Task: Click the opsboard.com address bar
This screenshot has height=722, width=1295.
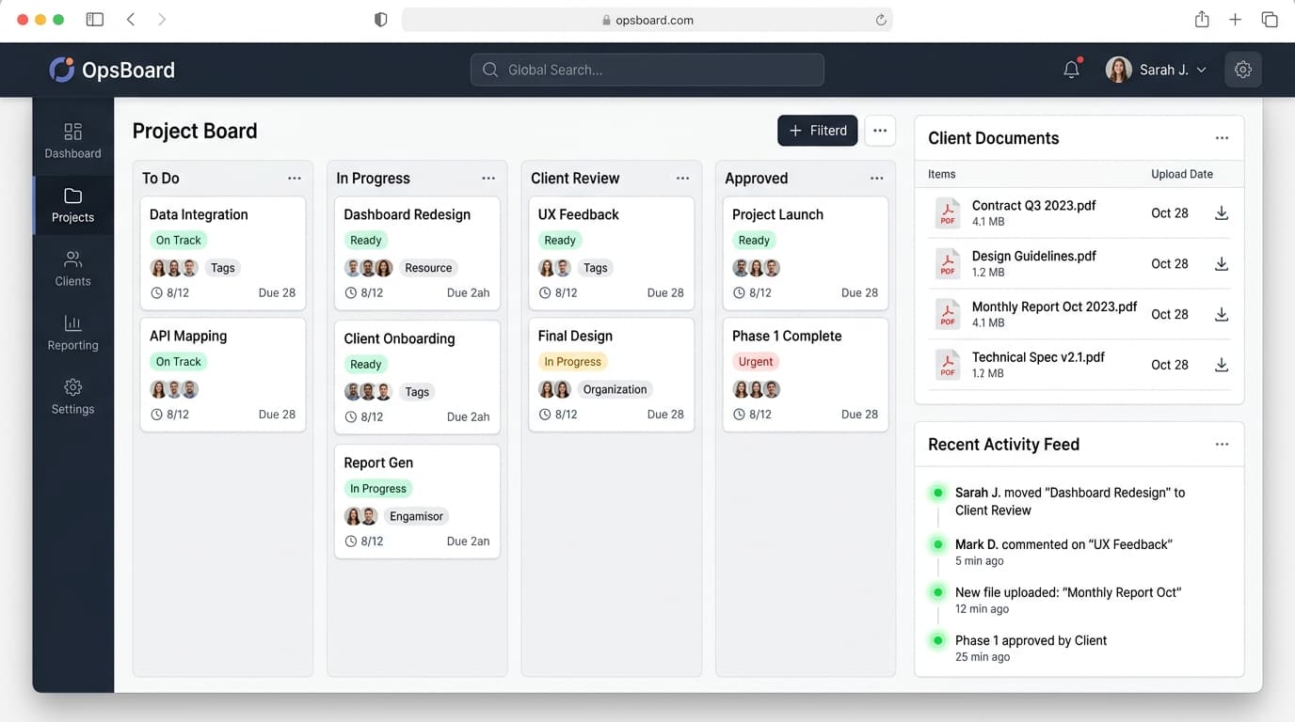Action: click(x=647, y=20)
